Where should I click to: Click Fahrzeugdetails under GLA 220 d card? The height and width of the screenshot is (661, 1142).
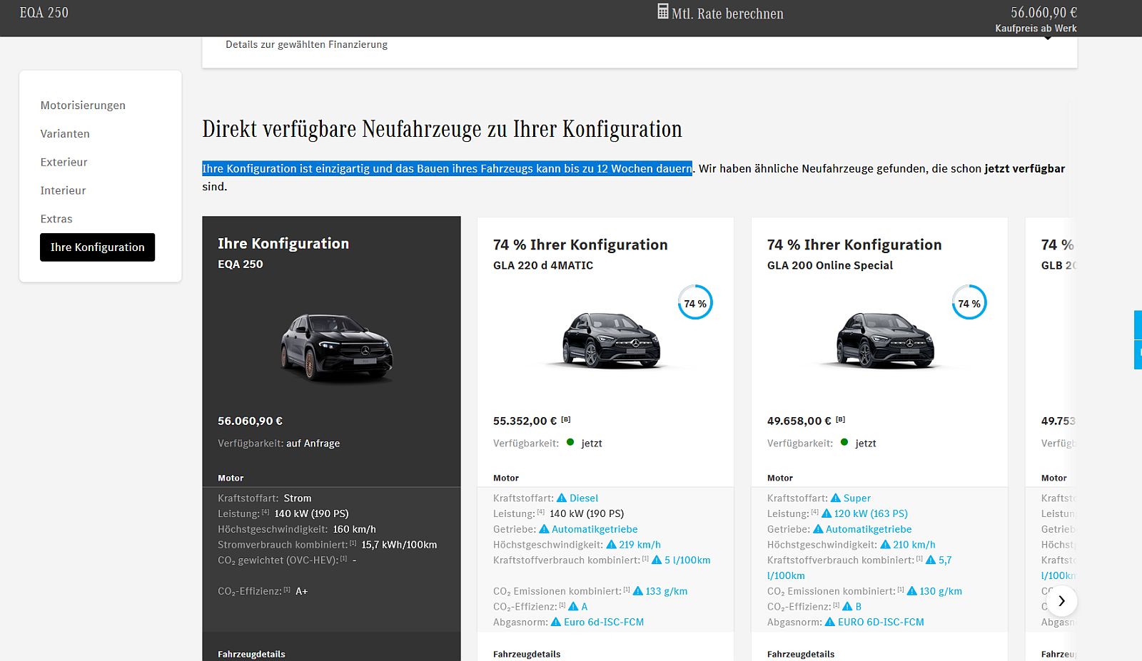tap(527, 654)
